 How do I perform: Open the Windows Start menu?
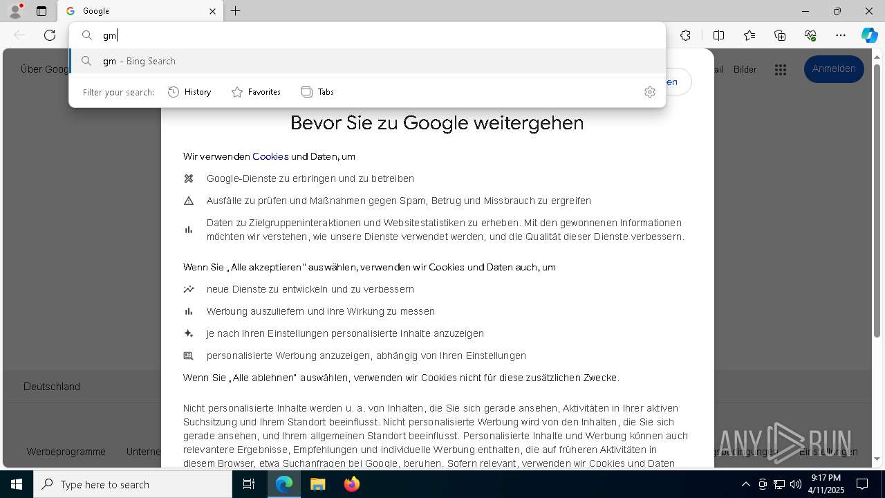[x=17, y=484]
